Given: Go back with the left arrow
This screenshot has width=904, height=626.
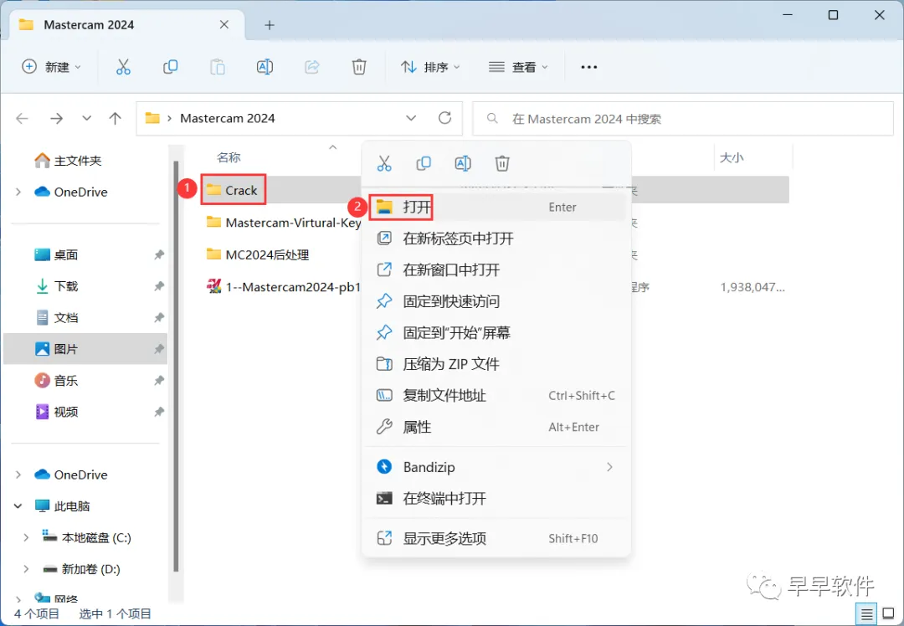Looking at the screenshot, I should (22, 118).
